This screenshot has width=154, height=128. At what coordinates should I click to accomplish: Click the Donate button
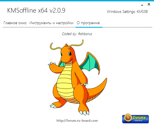tap(135, 119)
